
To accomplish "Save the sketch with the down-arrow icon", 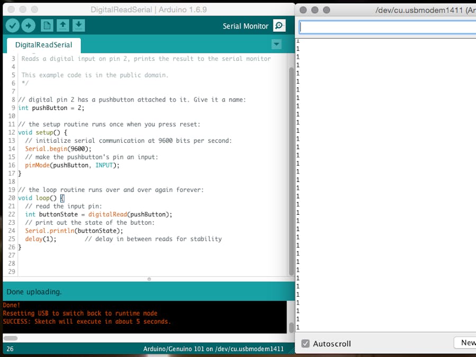I will click(x=77, y=25).
